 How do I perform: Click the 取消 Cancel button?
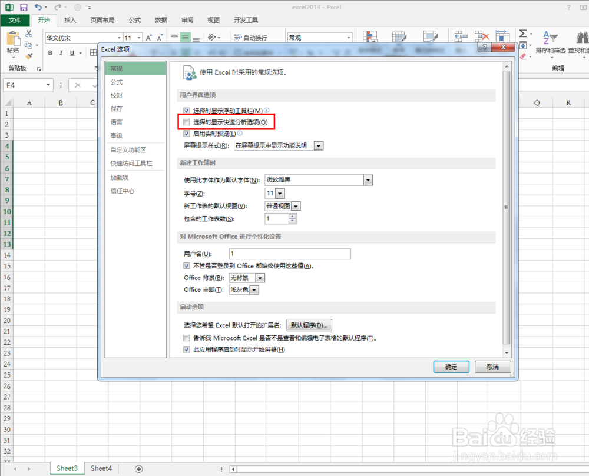point(492,367)
